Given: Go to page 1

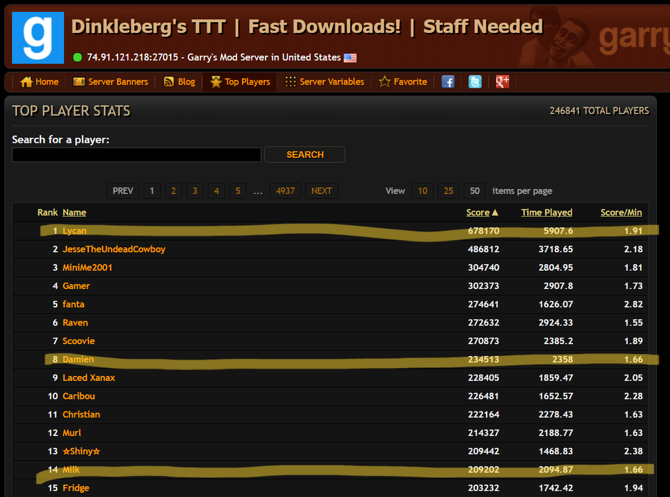Looking at the screenshot, I should 152,191.
